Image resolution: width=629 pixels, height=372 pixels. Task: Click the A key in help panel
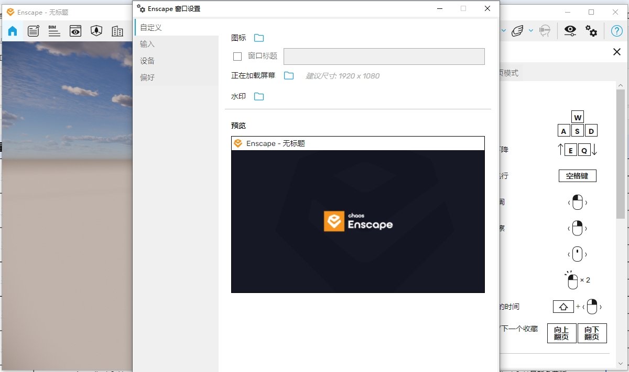tap(564, 131)
